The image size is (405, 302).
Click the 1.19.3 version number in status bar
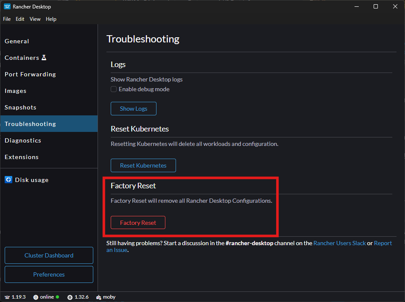[19, 297]
